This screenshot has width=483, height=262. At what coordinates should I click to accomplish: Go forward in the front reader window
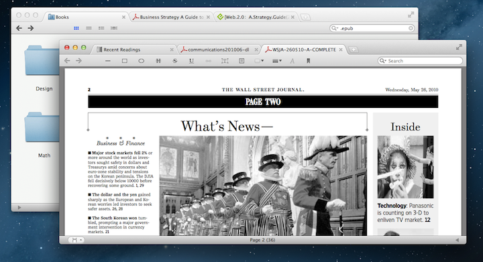click(79, 61)
